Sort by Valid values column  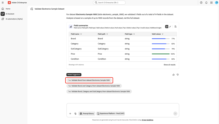pyautogui.click(x=158, y=34)
